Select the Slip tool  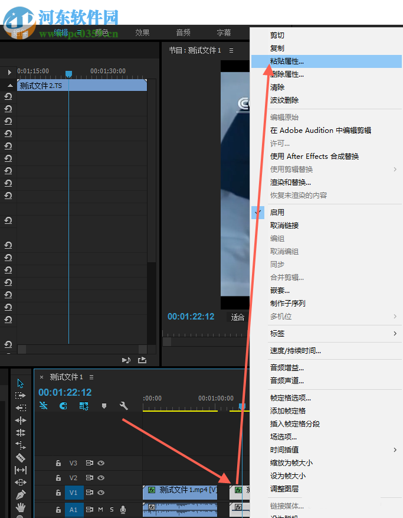(x=21, y=470)
